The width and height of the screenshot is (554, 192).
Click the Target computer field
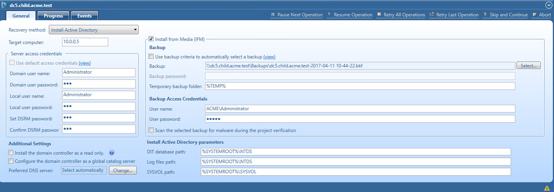pyautogui.click(x=85, y=42)
